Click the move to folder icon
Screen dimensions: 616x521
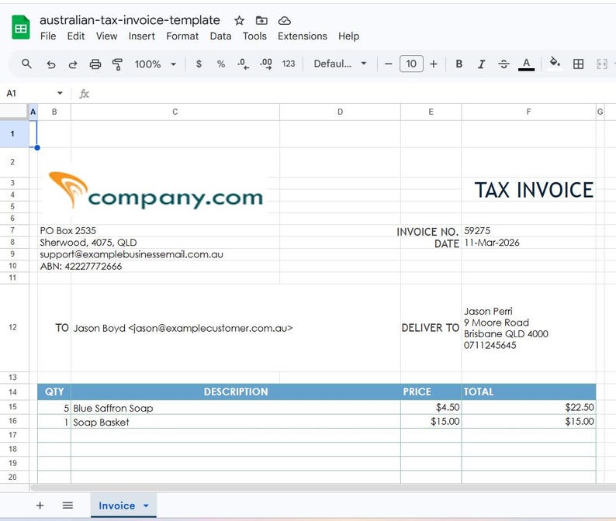click(x=261, y=20)
